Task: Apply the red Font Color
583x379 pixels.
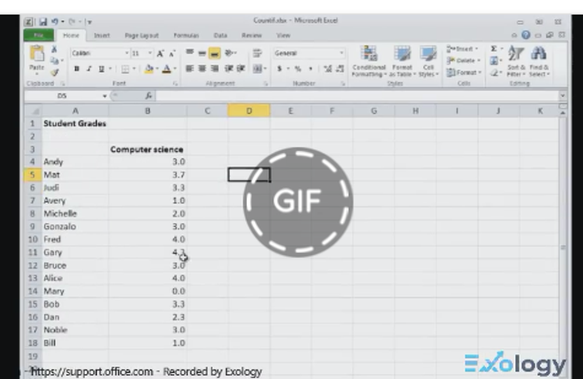Action: [167, 69]
